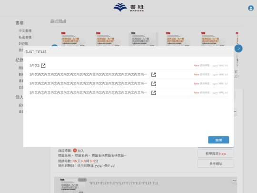Select 私密書櫃 in sidebar
This screenshot has width=257, height=193.
tap(25, 37)
